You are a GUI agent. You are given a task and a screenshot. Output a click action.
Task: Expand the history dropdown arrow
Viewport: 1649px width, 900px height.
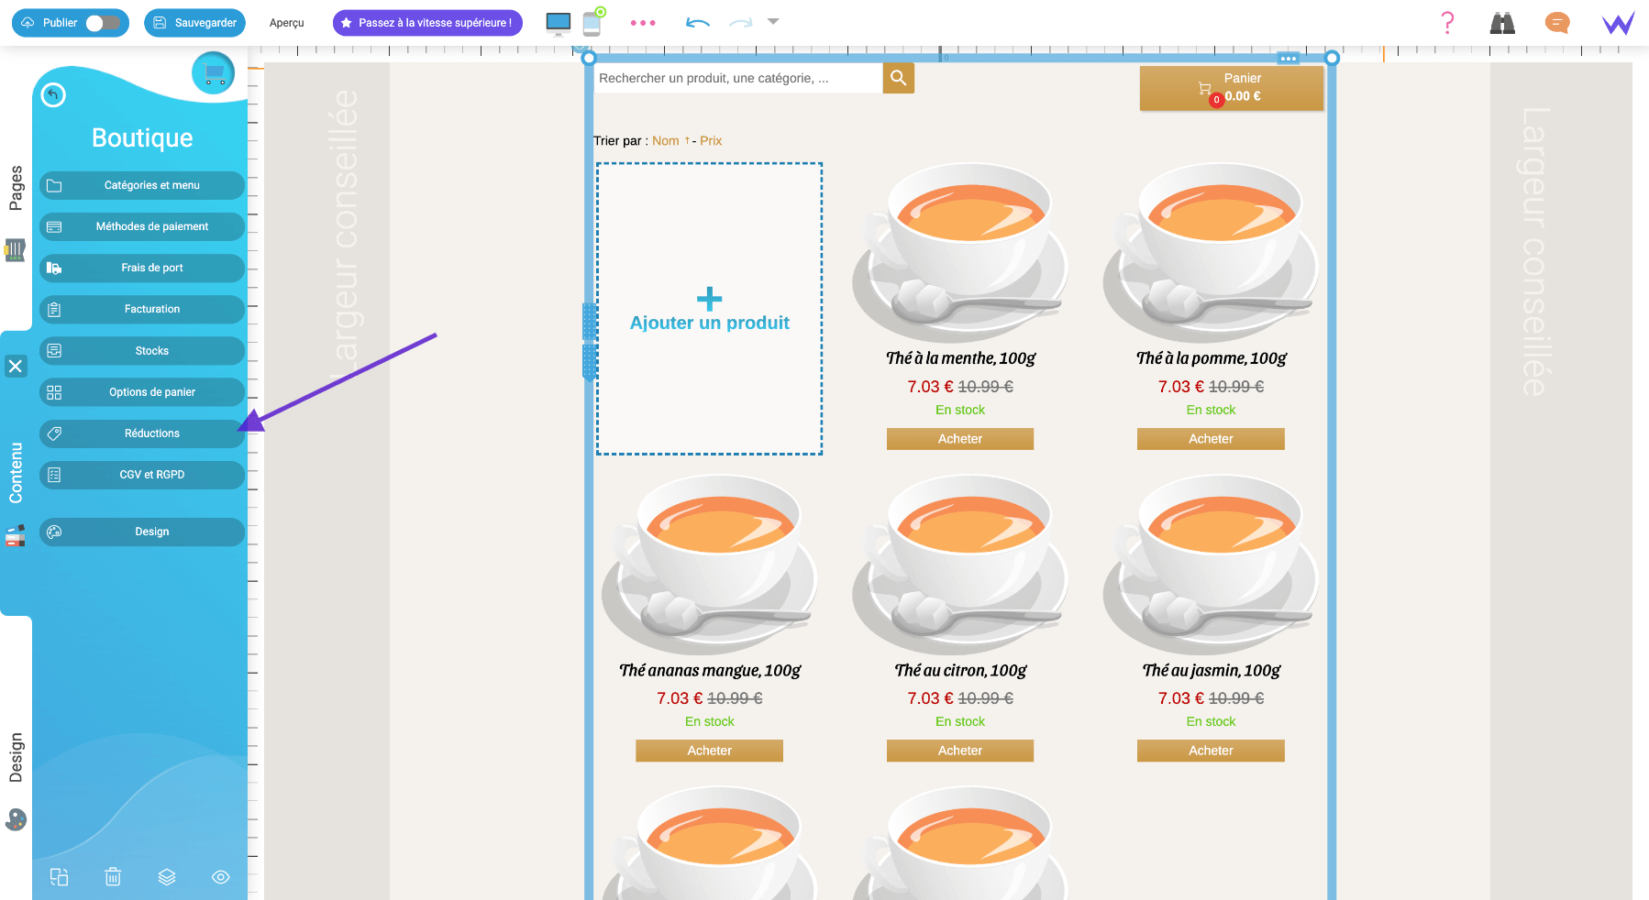773,21
